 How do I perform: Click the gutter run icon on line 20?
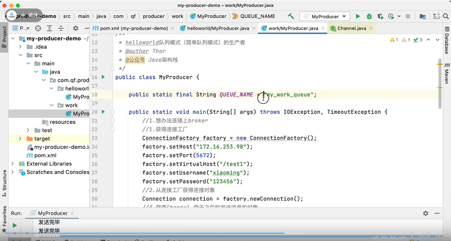point(103,112)
